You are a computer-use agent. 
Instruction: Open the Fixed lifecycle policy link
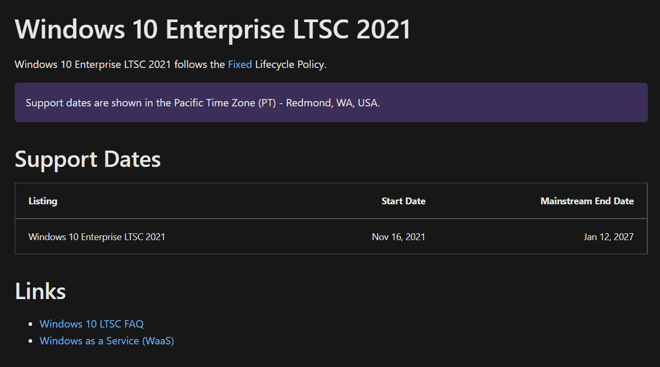pos(240,65)
